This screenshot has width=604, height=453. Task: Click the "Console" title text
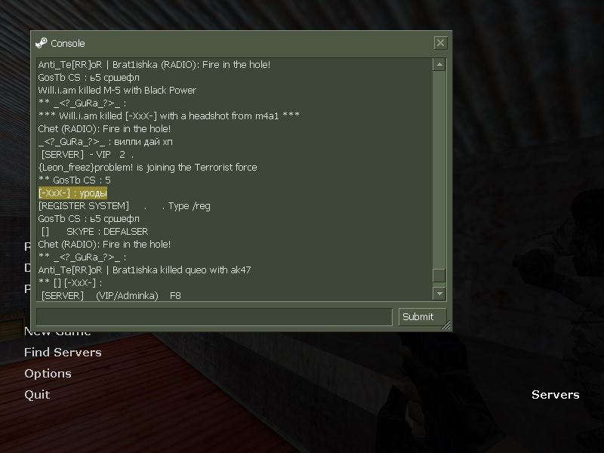click(x=68, y=44)
